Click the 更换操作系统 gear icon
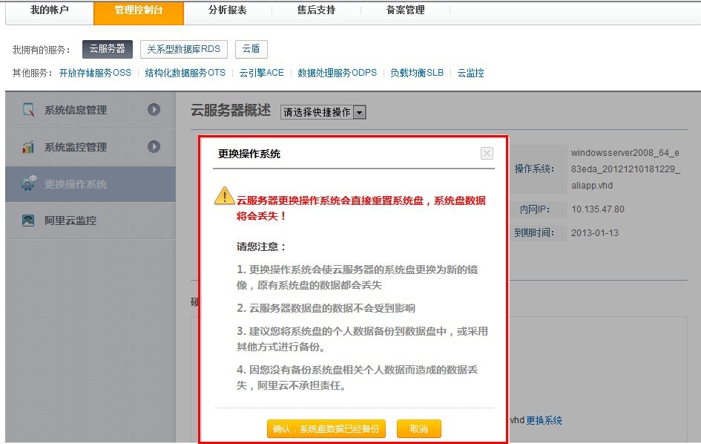The image size is (701, 444). click(29, 183)
